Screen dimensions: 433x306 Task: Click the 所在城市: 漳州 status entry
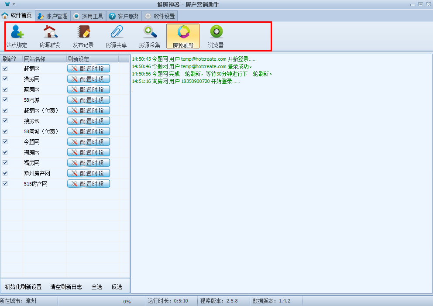(x=18, y=301)
